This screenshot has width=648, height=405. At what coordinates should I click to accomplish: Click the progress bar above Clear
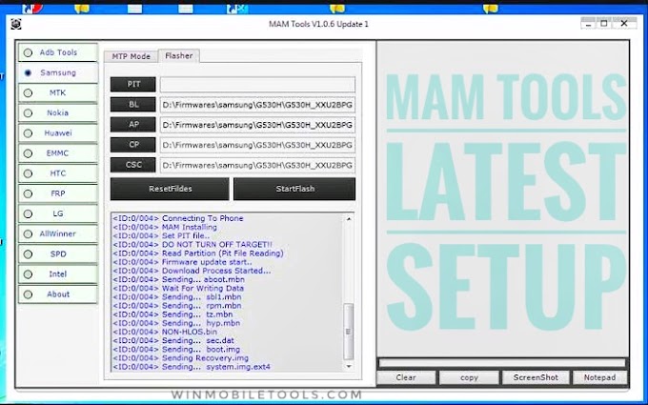pos(502,363)
